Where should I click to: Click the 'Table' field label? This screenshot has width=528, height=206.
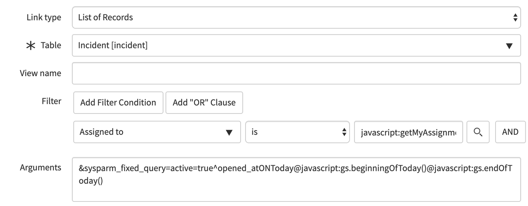pos(51,45)
